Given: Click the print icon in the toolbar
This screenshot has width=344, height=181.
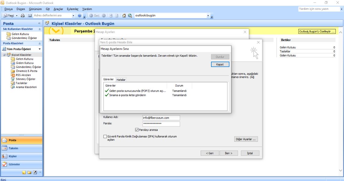Looking at the screenshot, I should (x=23, y=16).
